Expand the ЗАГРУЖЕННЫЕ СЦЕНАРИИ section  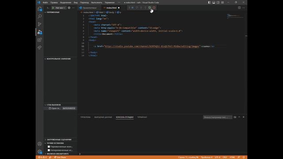(61, 140)
